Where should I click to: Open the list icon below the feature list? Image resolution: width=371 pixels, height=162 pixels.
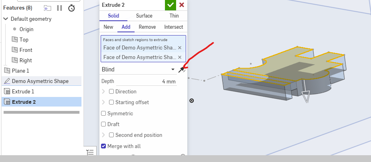90,152
